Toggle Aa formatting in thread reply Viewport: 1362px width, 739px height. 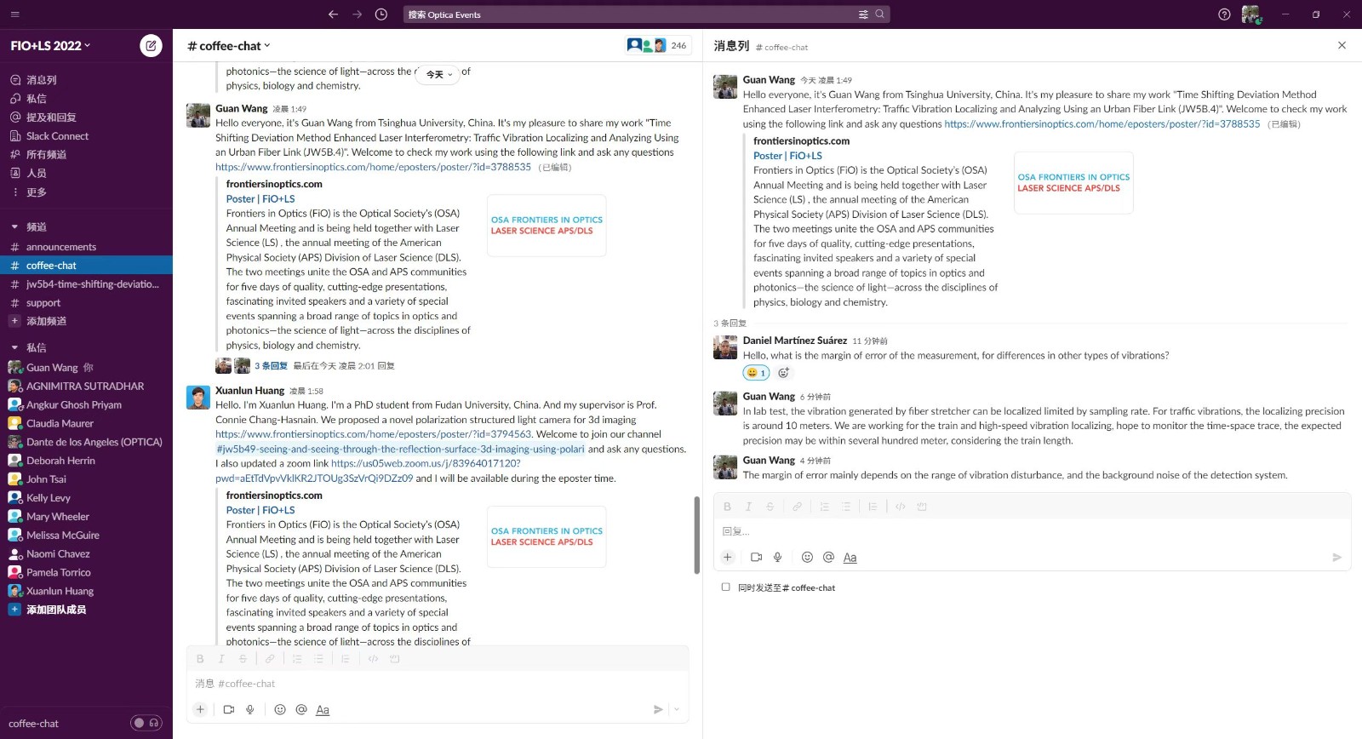pyautogui.click(x=850, y=558)
